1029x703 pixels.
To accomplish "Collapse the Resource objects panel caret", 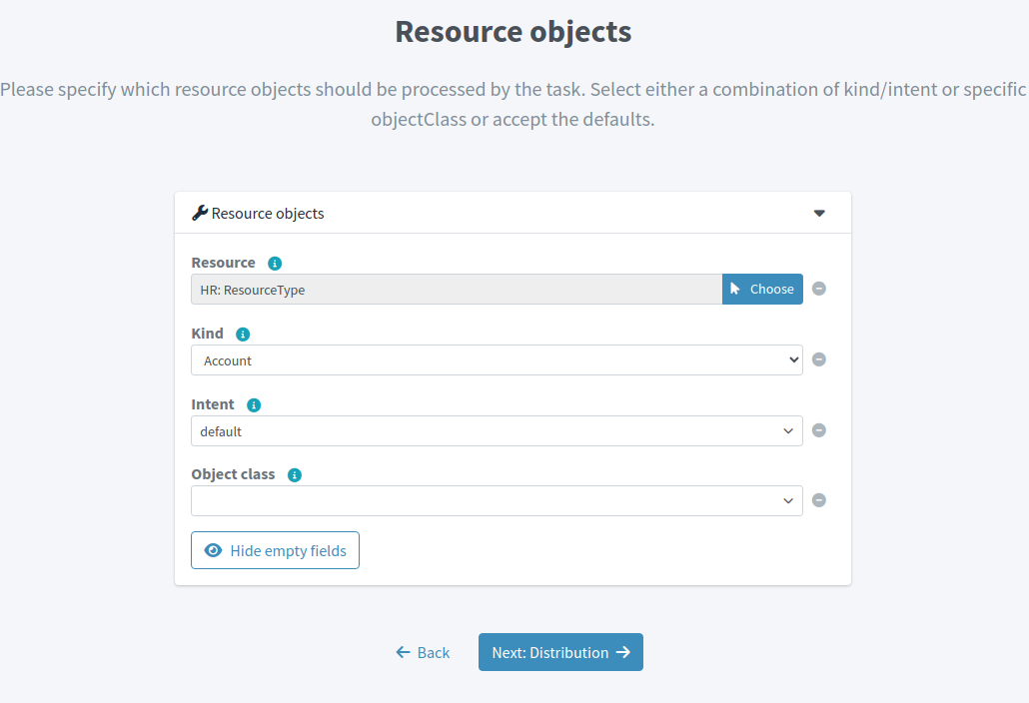I will [x=819, y=213].
